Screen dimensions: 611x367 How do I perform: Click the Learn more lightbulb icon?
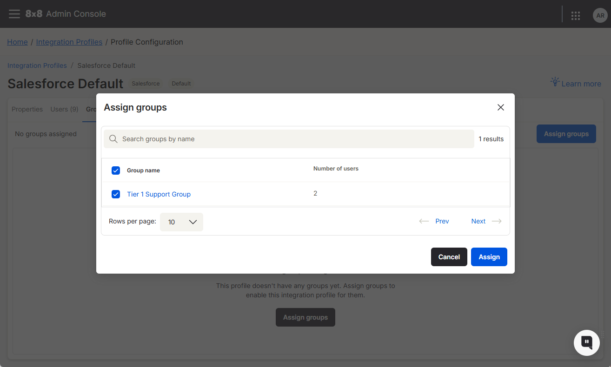pos(555,82)
